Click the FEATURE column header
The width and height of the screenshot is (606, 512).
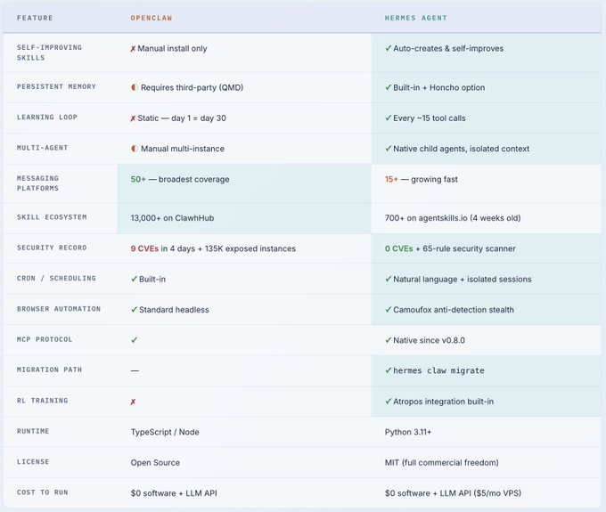pyautogui.click(x=35, y=18)
